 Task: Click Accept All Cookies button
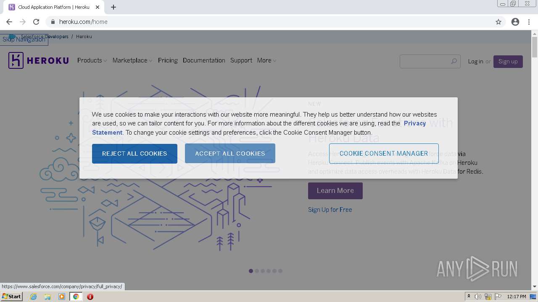230,154
